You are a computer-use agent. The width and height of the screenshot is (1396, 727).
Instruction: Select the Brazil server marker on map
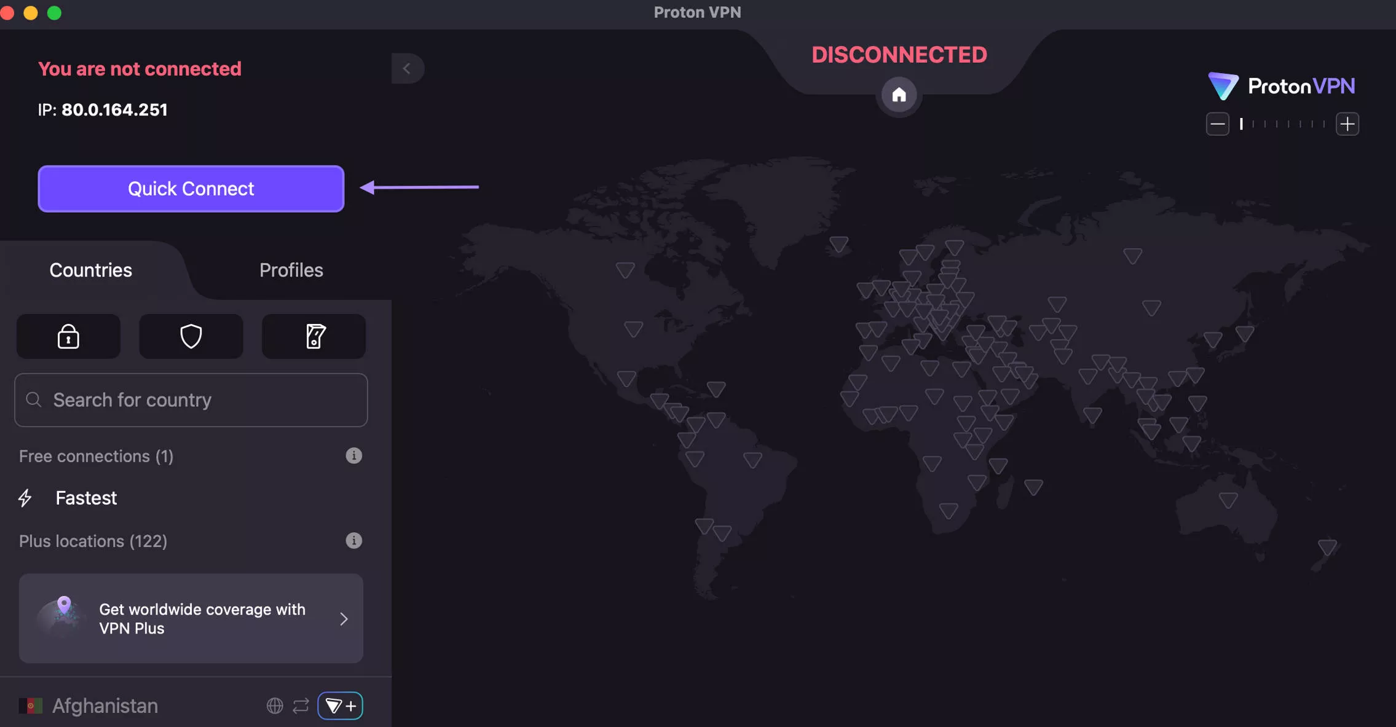(x=752, y=460)
